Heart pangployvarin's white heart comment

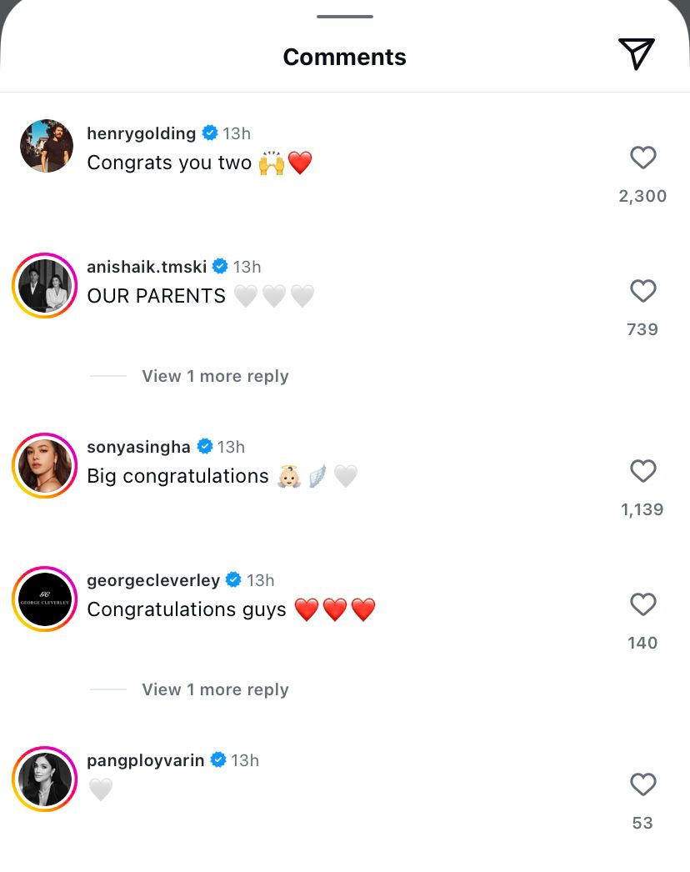click(642, 784)
